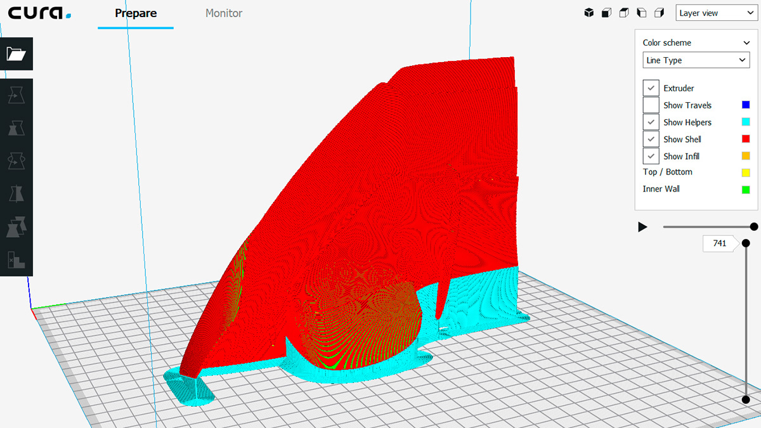Screen dimensions: 761x428
Task: Click the Open File folder icon
Action: pyautogui.click(x=16, y=54)
